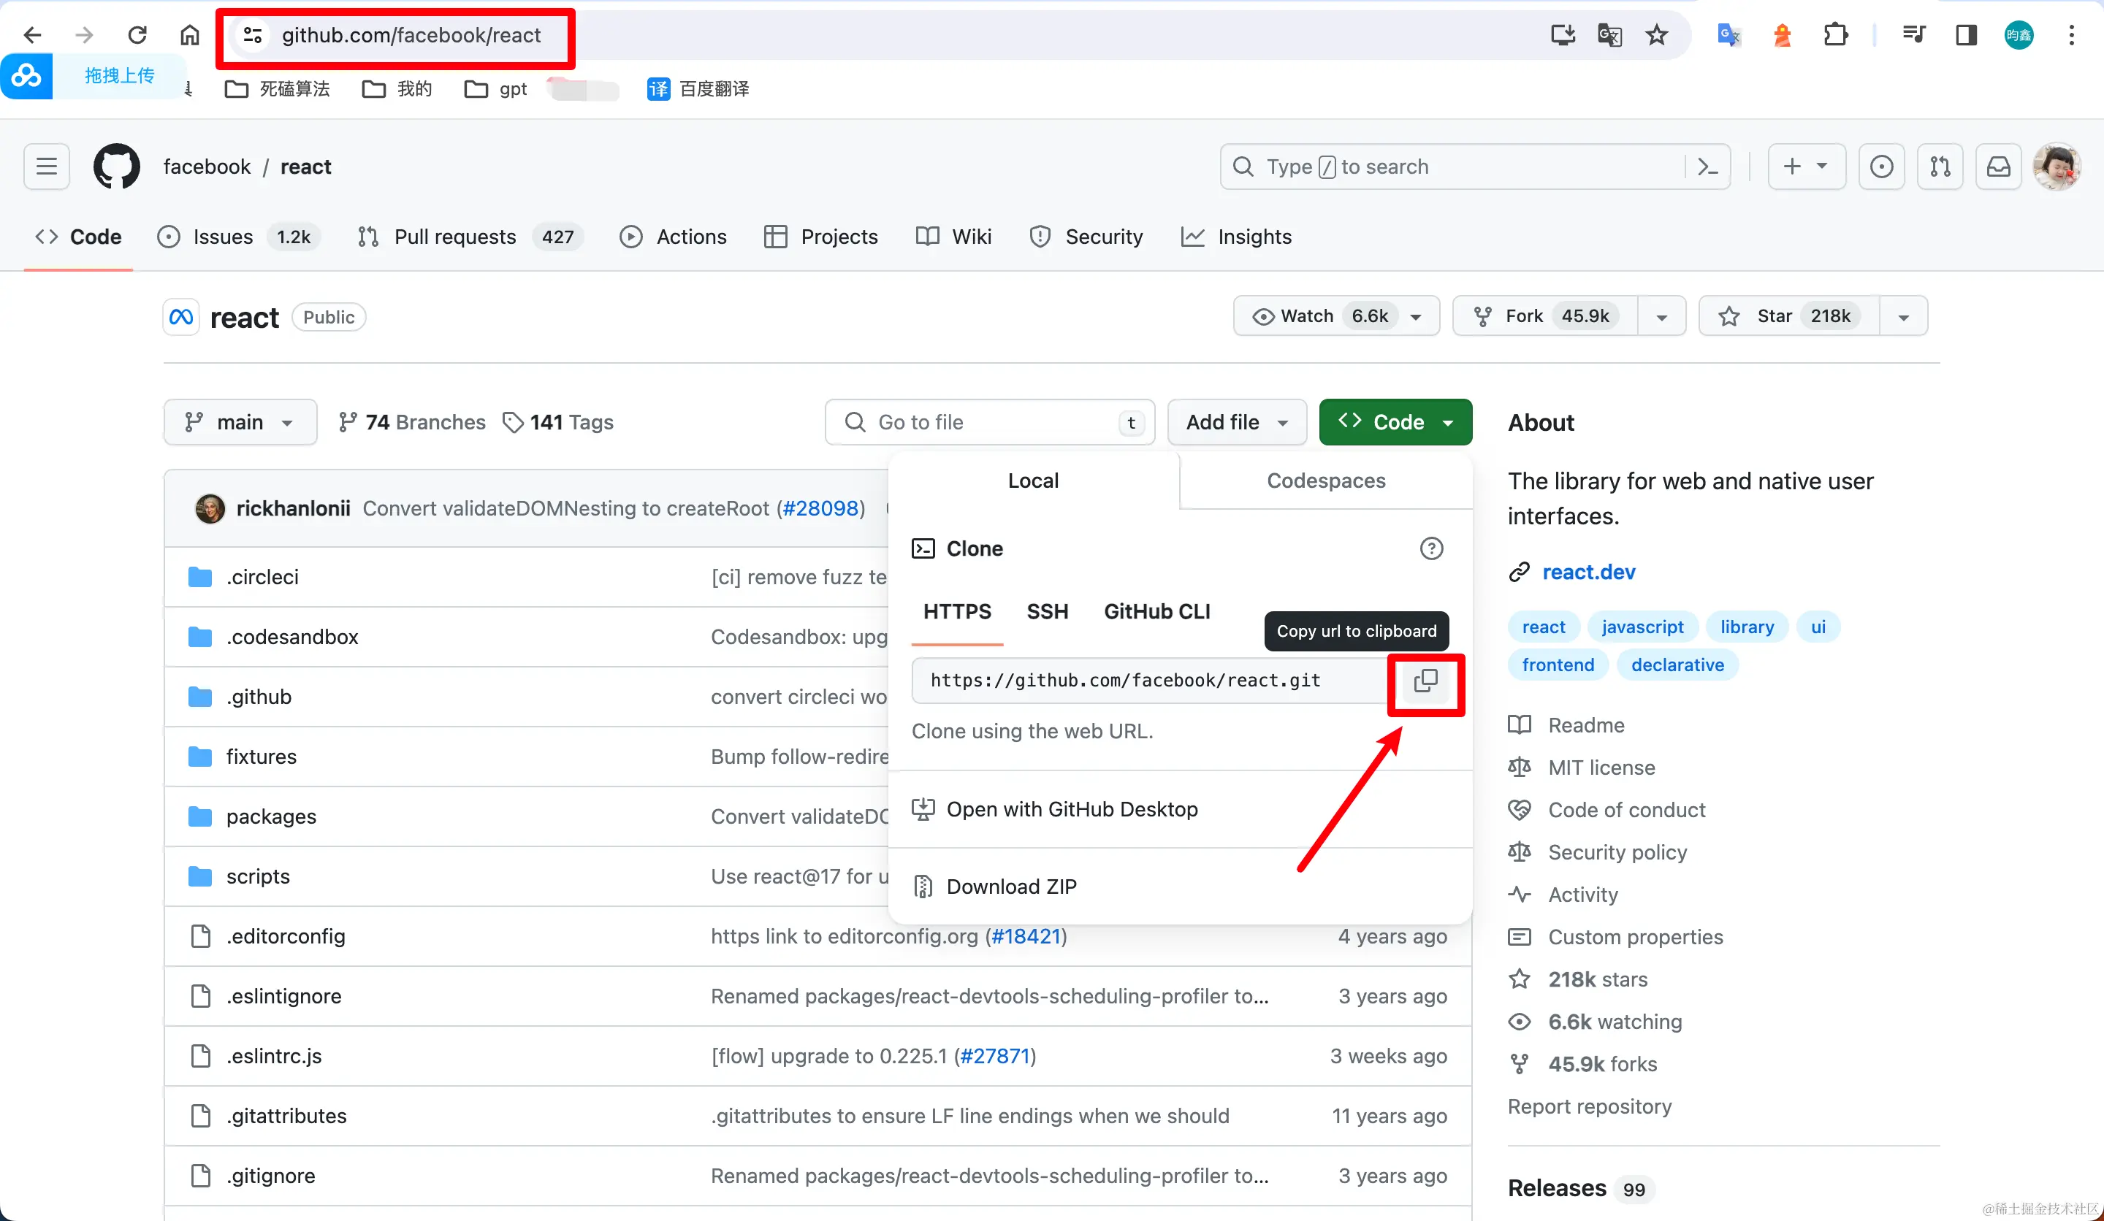Viewport: 2104px width, 1221px height.
Task: Open the site information icon in address bar
Action: click(252, 35)
